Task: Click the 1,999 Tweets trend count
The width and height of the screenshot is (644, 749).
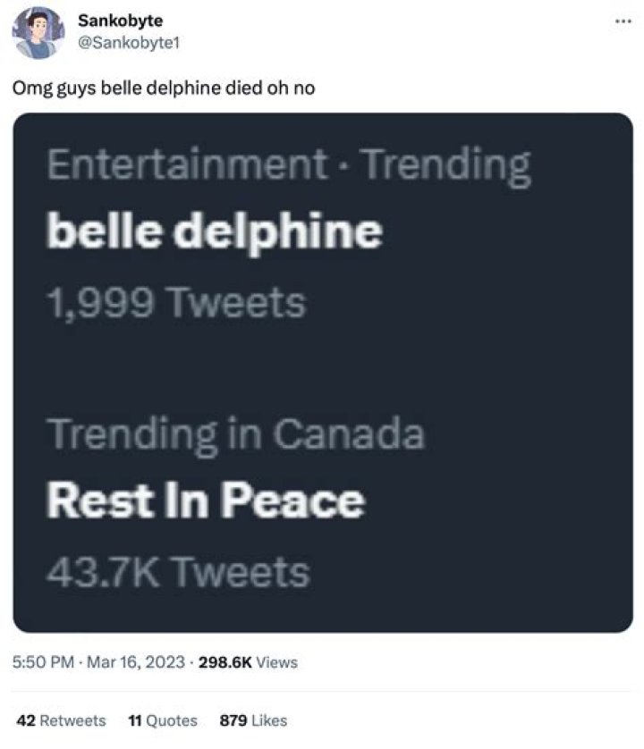Action: click(x=177, y=301)
